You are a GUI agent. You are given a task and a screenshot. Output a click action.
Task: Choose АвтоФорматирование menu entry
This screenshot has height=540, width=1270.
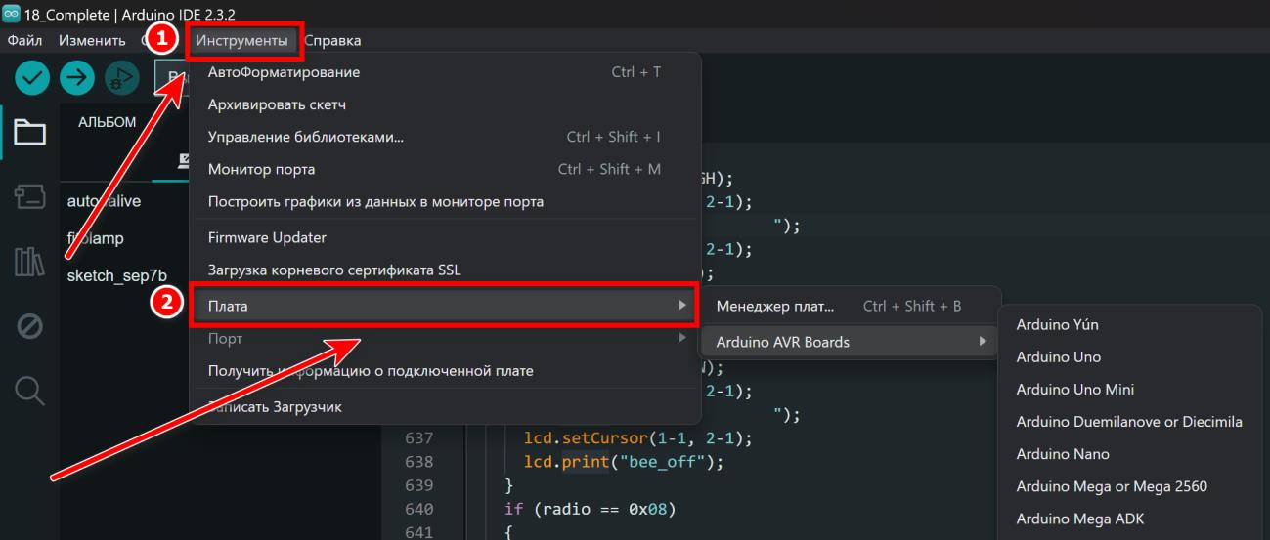pos(445,72)
